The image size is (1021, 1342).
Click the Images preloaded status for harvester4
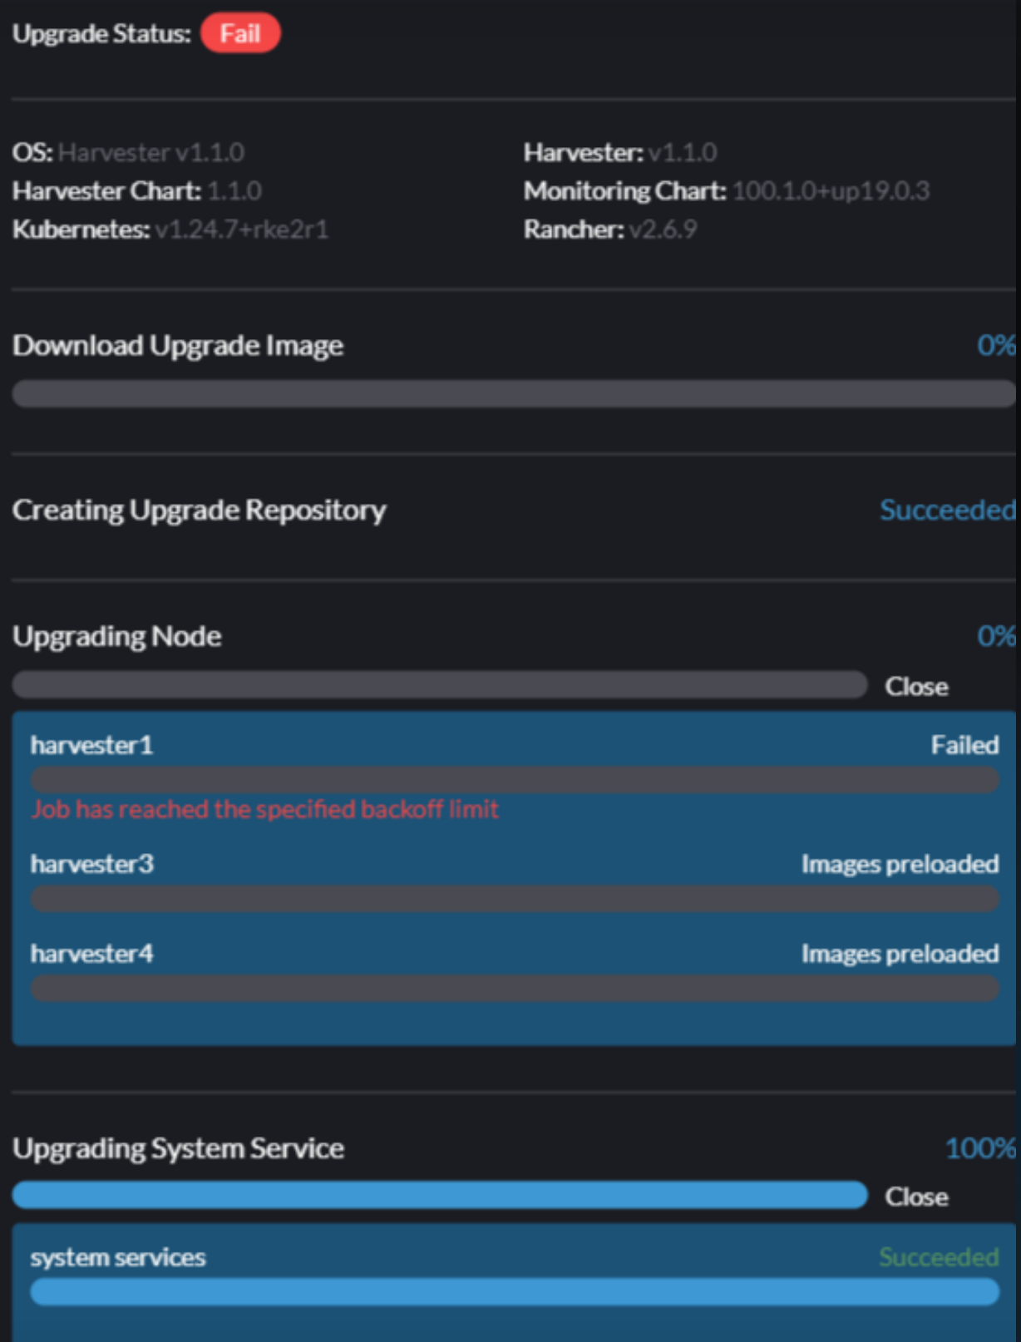[900, 954]
